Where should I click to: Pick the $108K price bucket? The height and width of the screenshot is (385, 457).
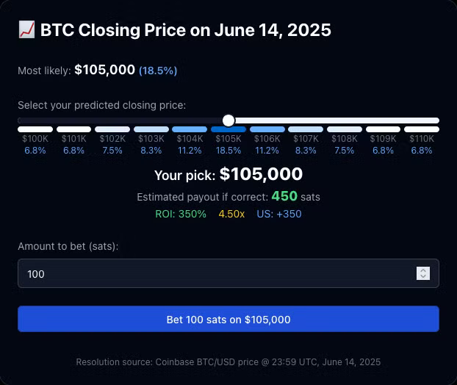click(x=345, y=129)
